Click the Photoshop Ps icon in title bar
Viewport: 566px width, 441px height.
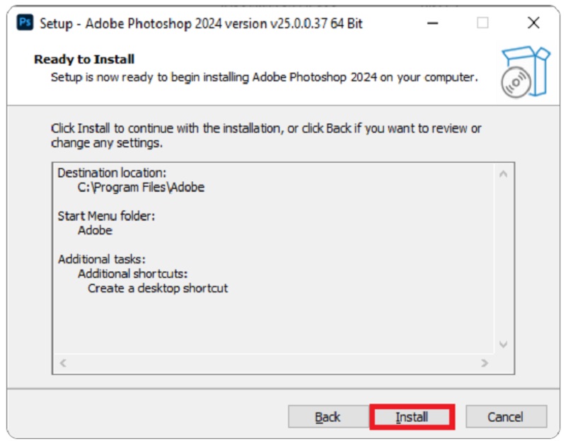click(25, 23)
